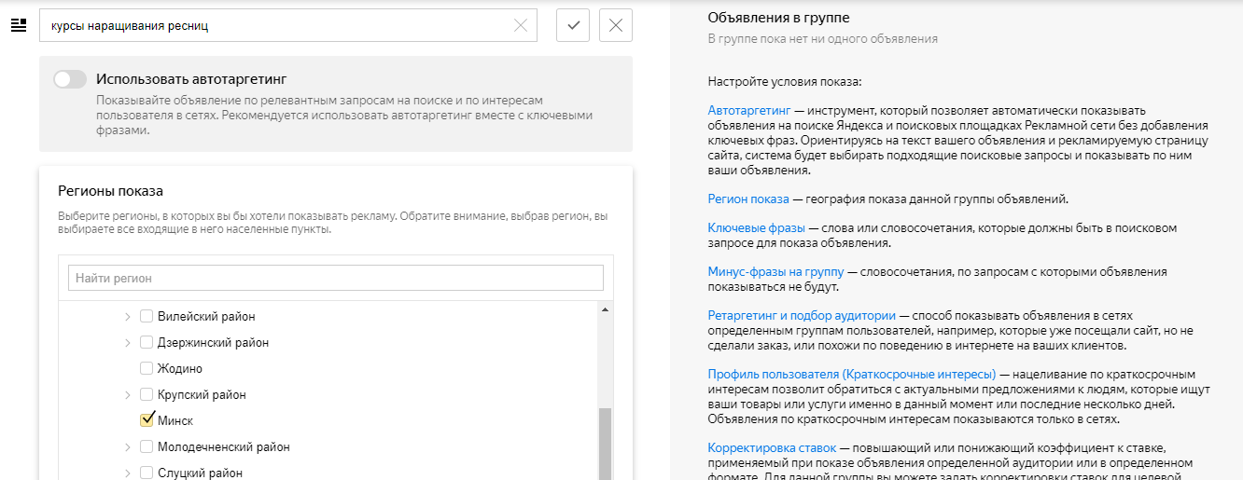1243x480 pixels.
Task: Open the Корректировка ставок link
Action: click(x=772, y=447)
